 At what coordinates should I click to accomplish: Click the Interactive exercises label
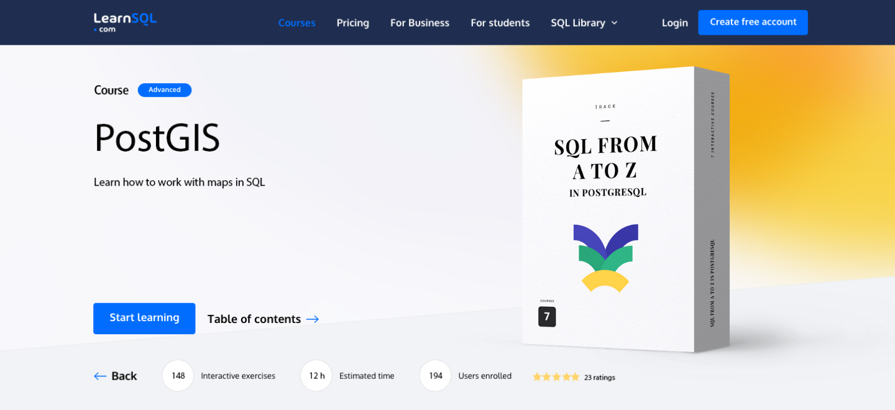[x=238, y=376]
